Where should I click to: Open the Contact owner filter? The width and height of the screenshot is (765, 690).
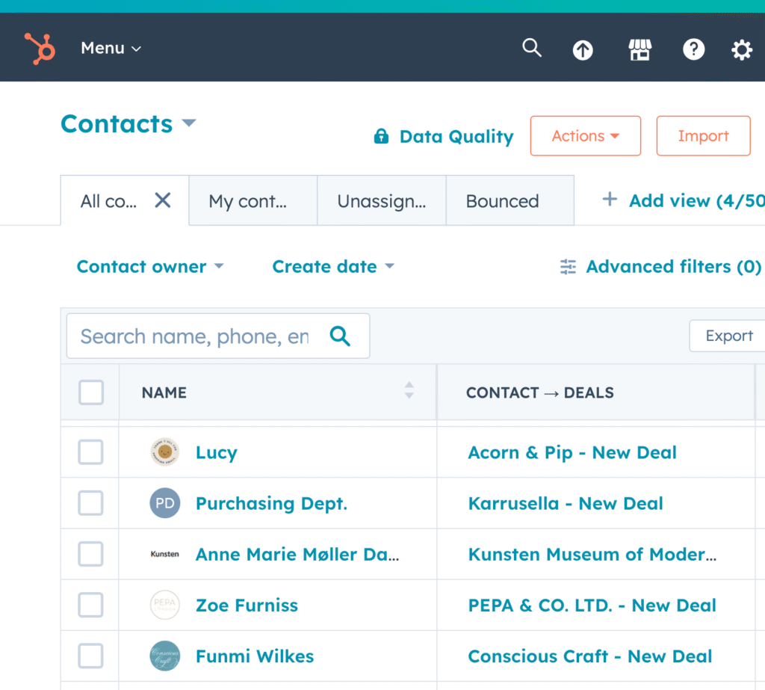[x=150, y=267]
